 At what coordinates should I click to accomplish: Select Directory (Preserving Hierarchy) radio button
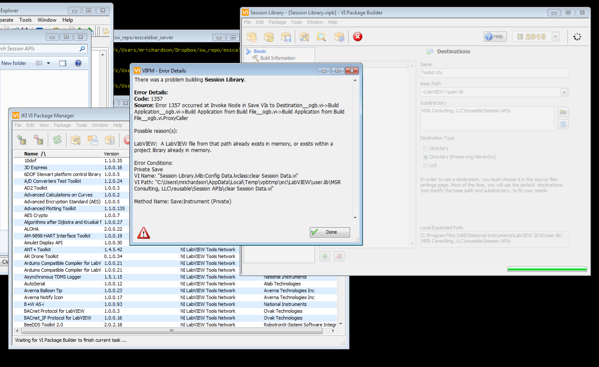click(x=426, y=157)
